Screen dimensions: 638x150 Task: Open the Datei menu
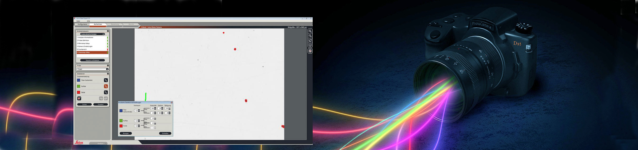[x=78, y=21]
